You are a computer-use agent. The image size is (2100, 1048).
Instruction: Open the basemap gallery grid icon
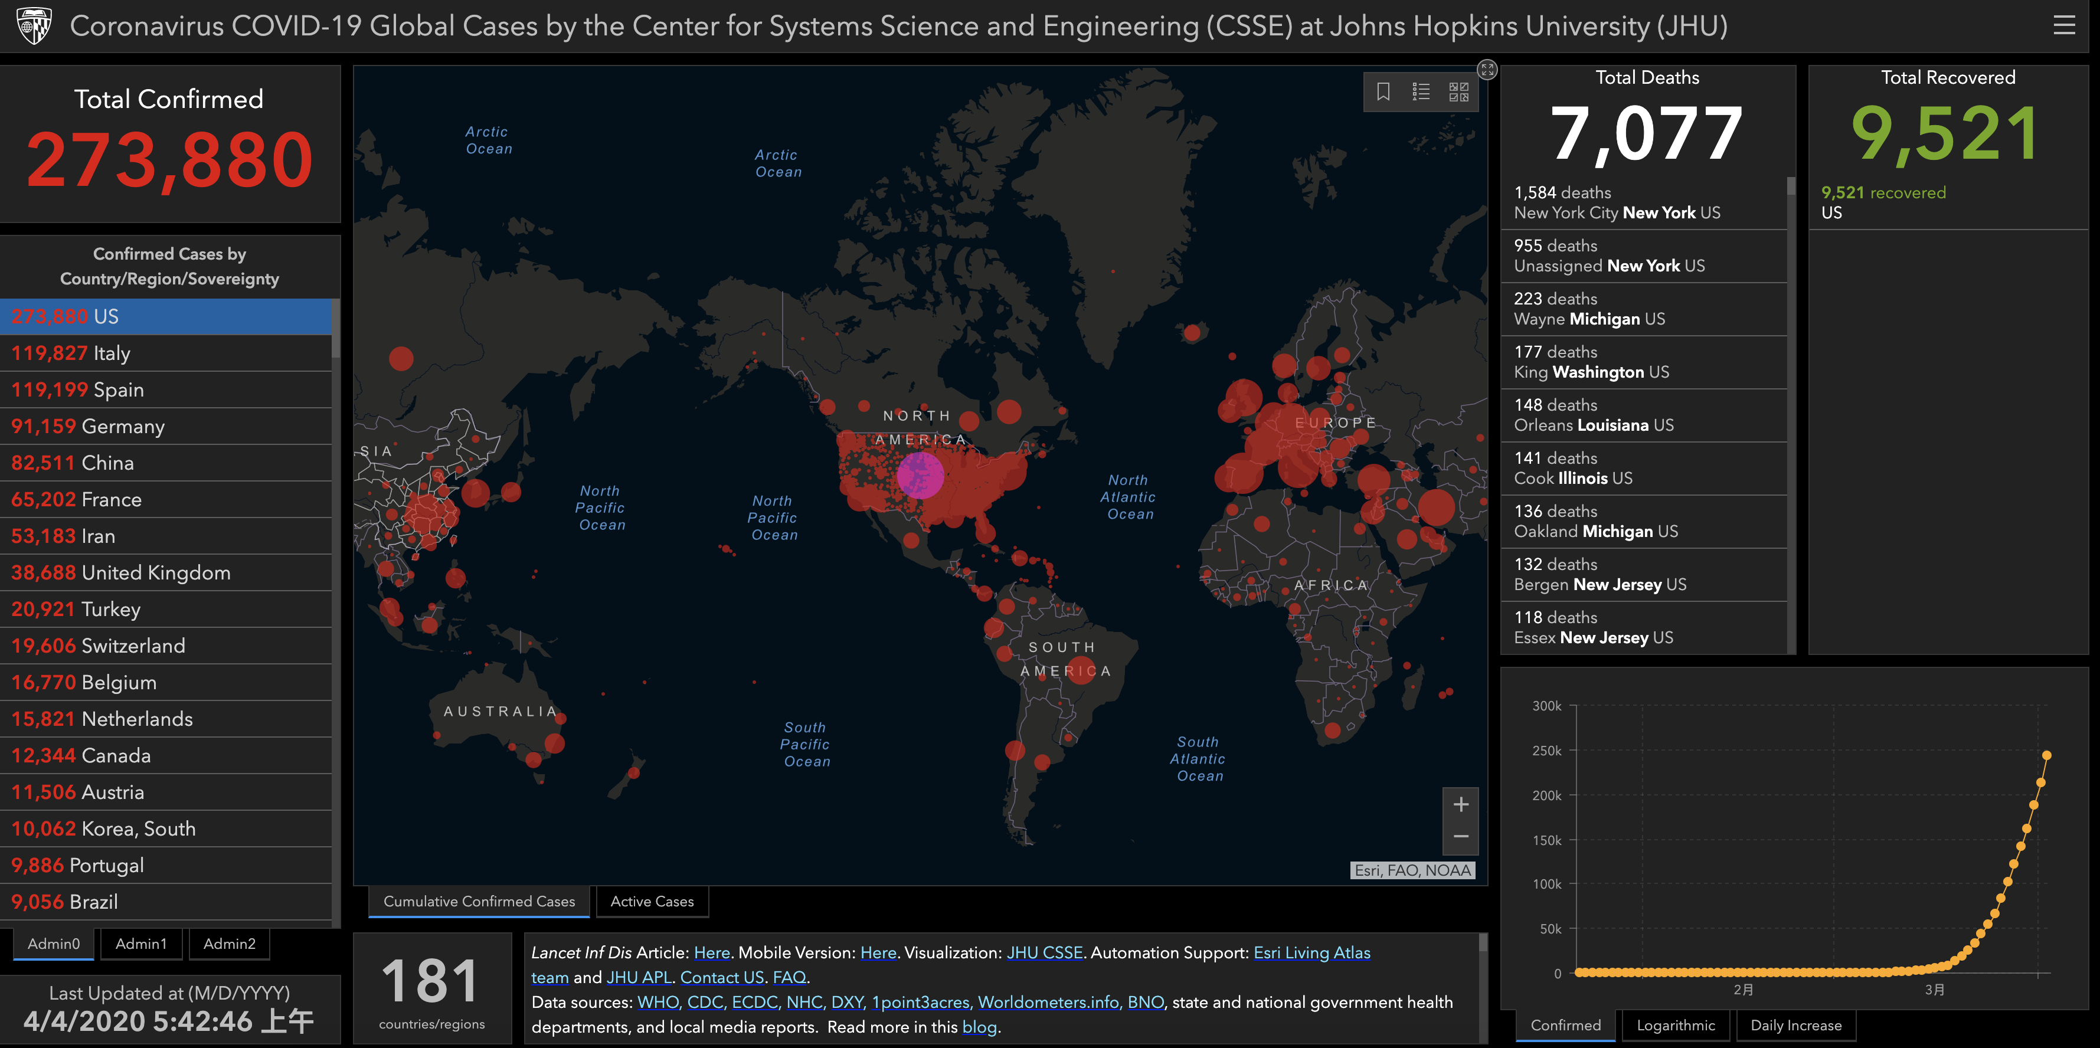tap(1458, 91)
